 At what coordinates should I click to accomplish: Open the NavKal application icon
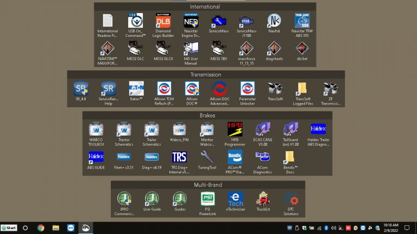click(274, 22)
